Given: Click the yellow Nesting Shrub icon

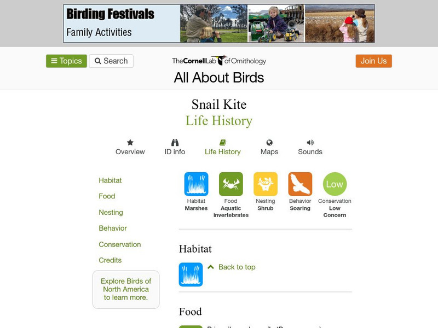Looking at the screenshot, I should (266, 184).
